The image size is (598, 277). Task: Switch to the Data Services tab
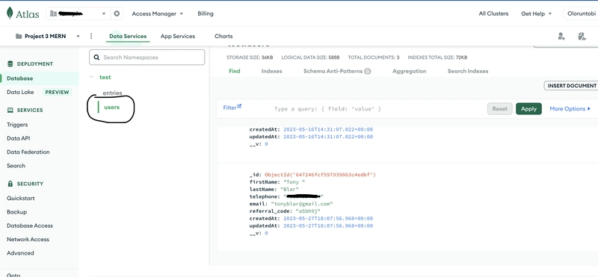coord(128,36)
